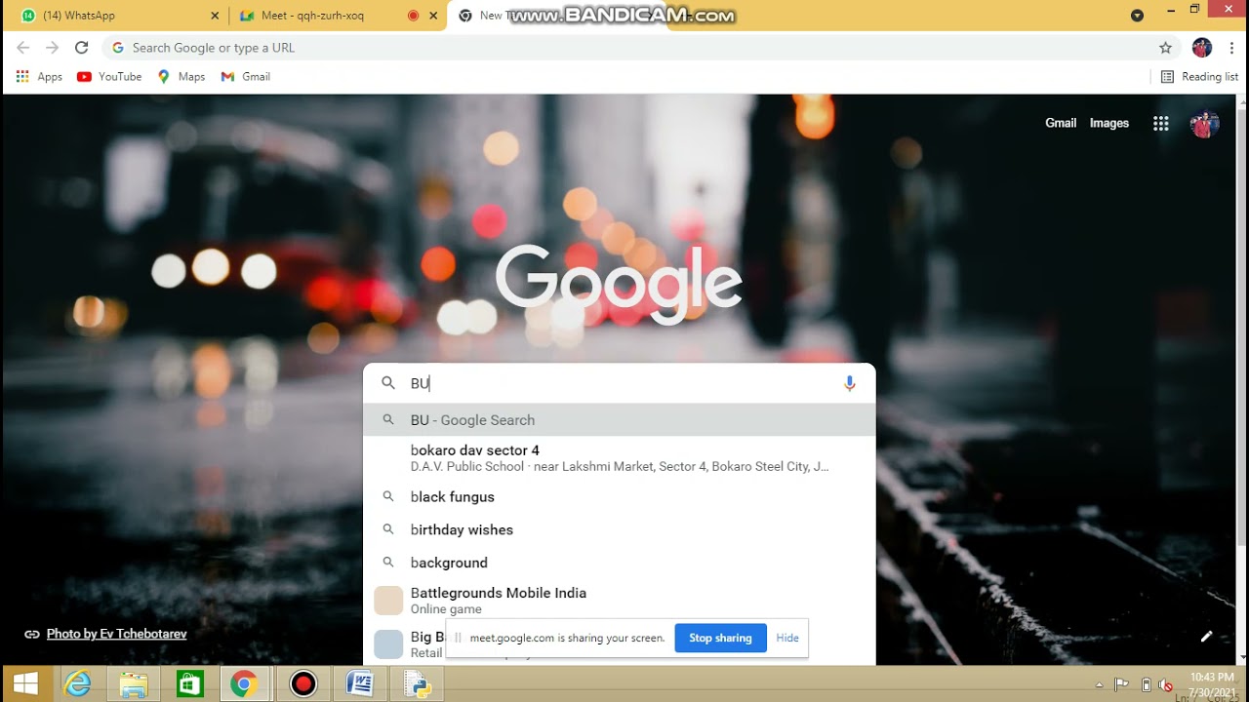This screenshot has width=1249, height=702.
Task: Close the Meet tab
Action: coord(434,16)
